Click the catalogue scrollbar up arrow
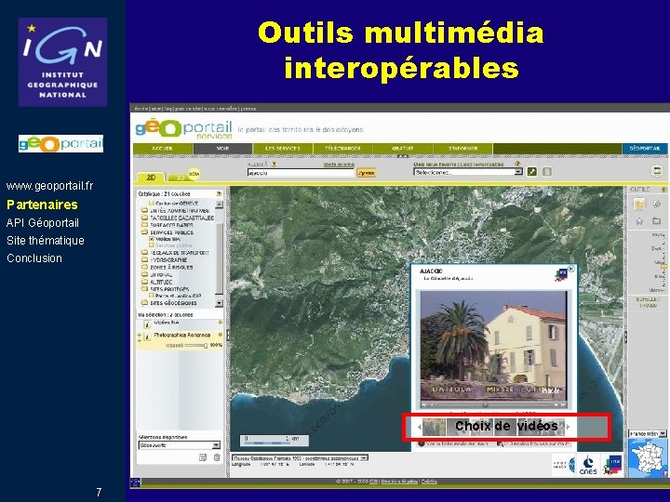This screenshot has height=502, width=670. (220, 205)
